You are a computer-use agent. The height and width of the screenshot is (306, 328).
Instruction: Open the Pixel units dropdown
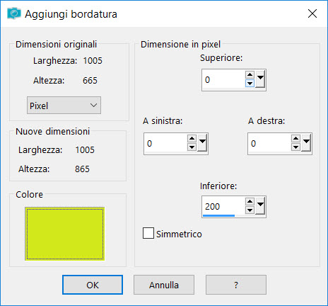point(64,105)
